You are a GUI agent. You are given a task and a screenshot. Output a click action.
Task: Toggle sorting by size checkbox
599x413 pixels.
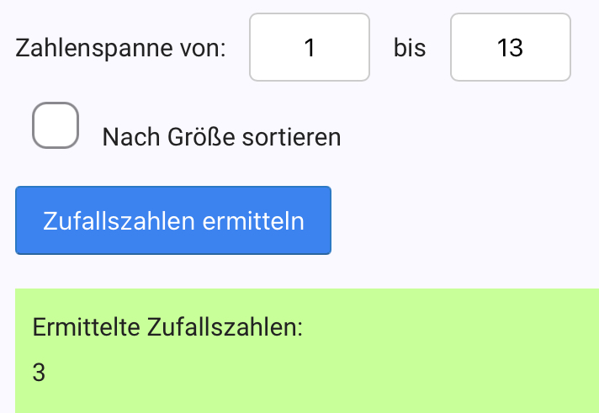tap(56, 125)
